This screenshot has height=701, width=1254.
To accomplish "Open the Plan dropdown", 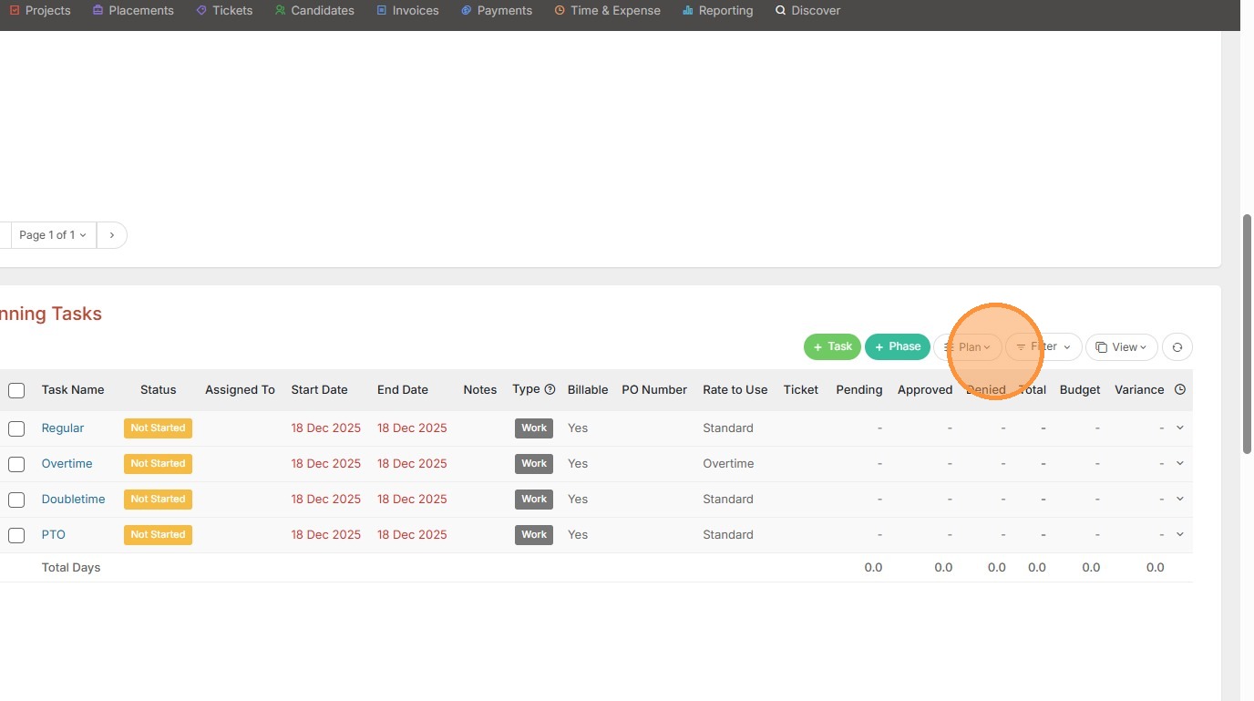I will click(x=968, y=347).
